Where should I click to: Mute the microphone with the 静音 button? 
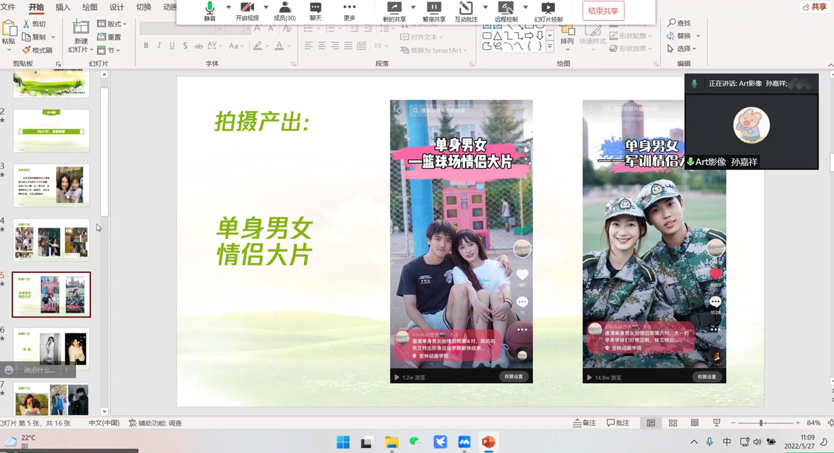point(210,11)
